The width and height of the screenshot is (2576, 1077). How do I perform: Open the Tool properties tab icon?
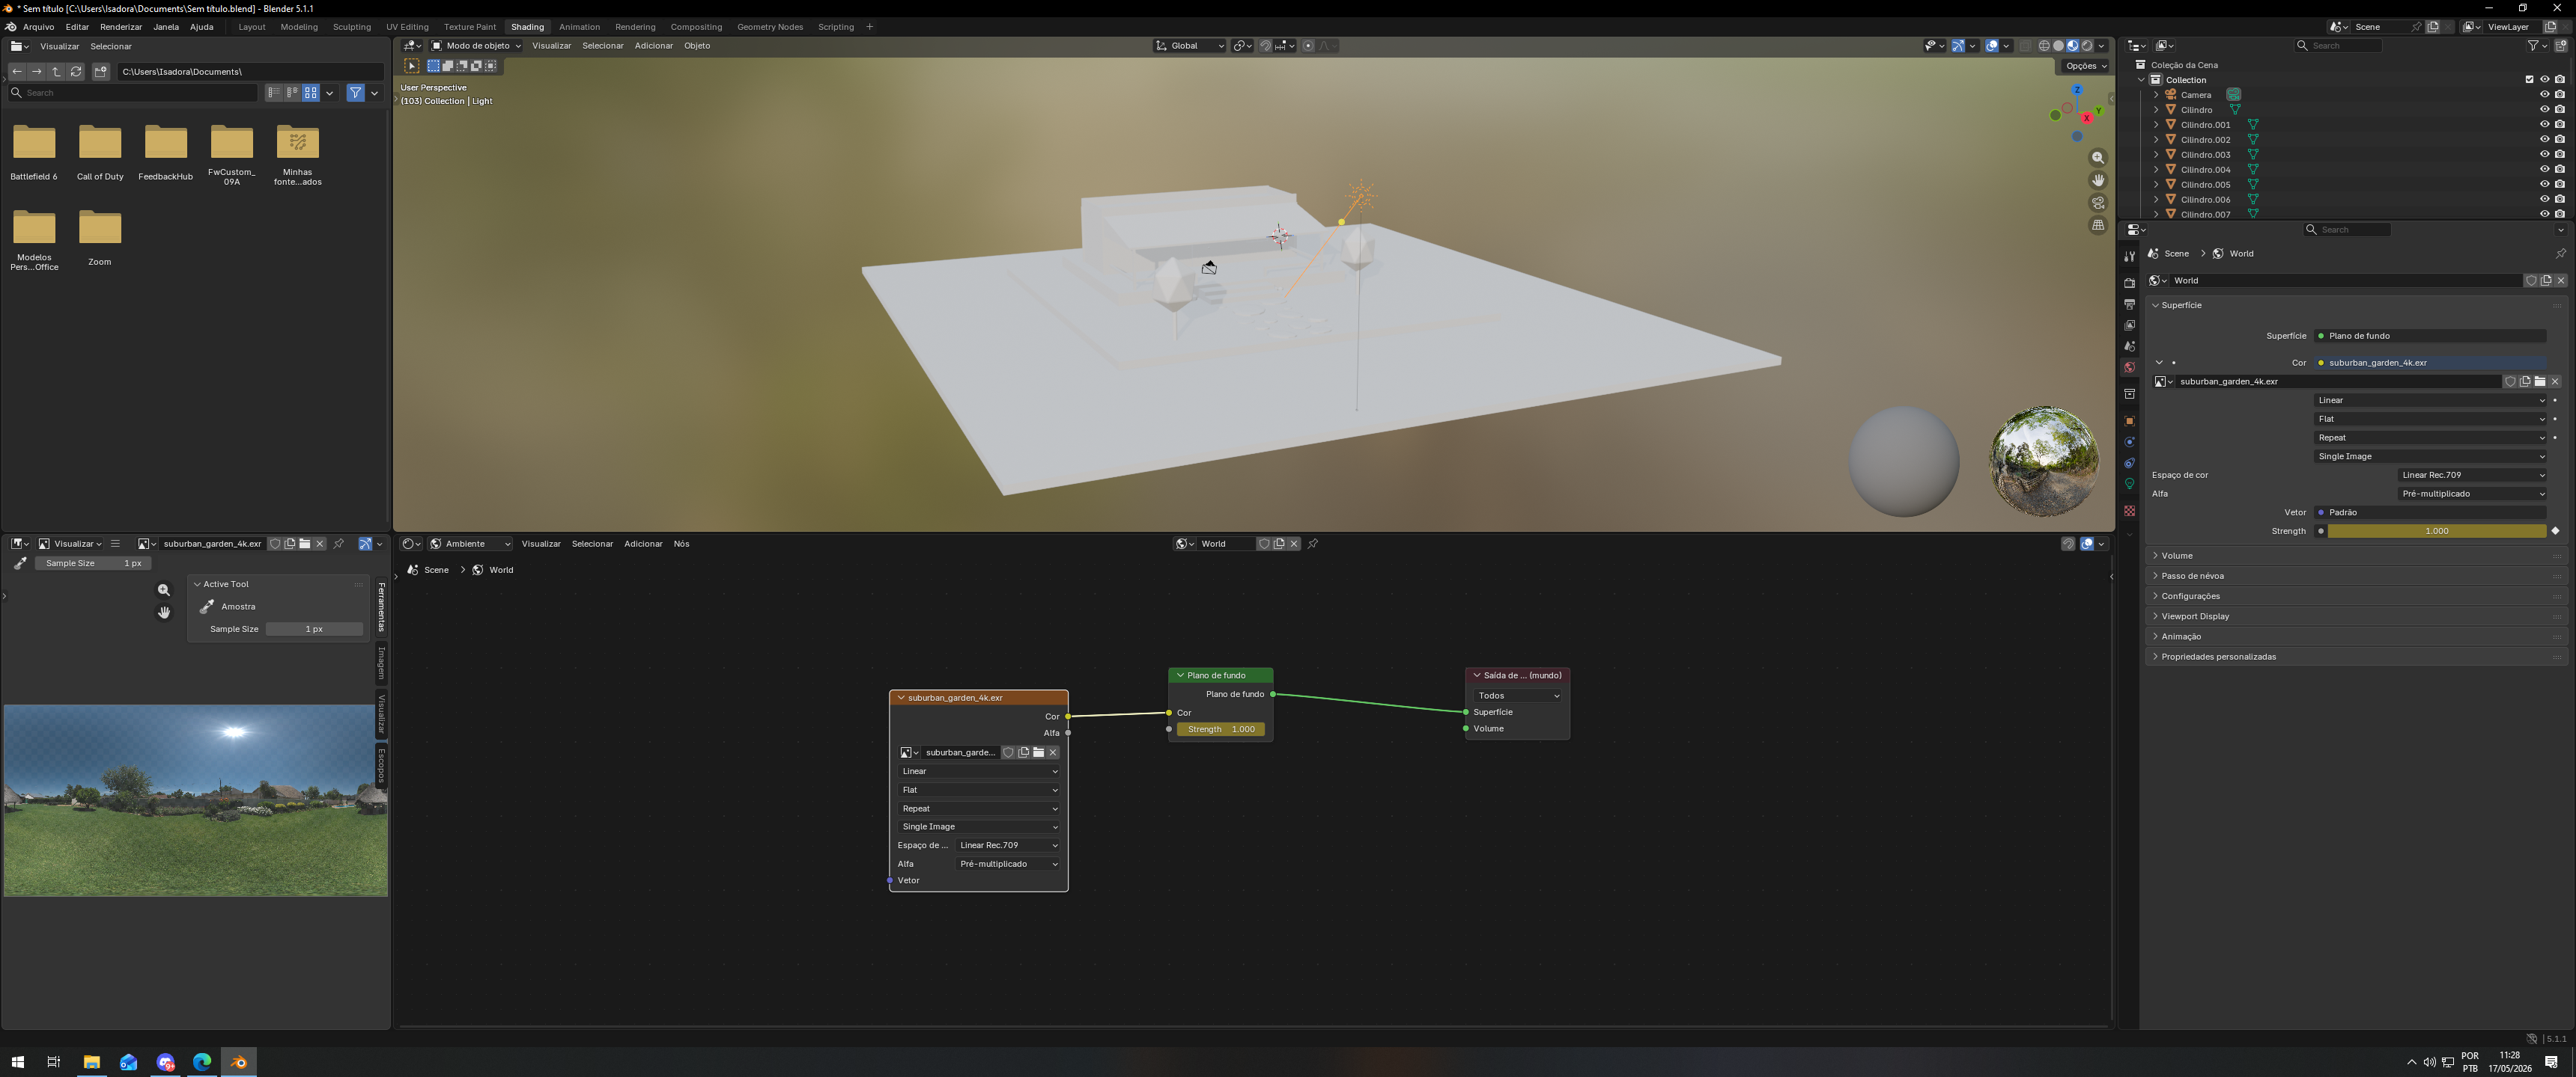(2129, 257)
